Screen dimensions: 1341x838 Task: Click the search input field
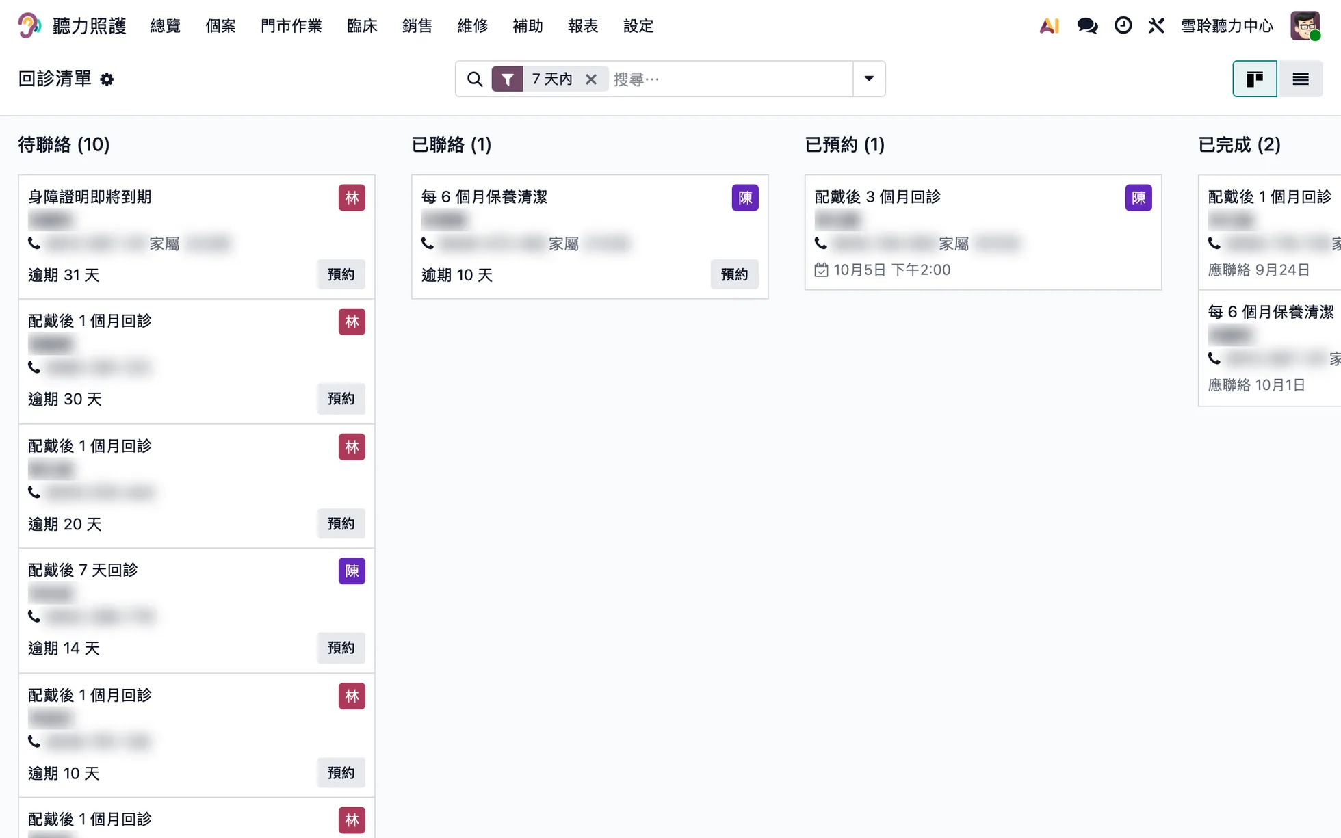(729, 79)
